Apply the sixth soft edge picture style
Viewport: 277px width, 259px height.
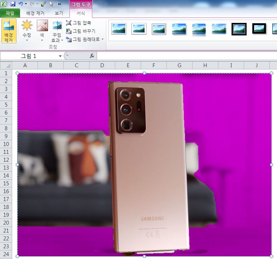(x=219, y=29)
